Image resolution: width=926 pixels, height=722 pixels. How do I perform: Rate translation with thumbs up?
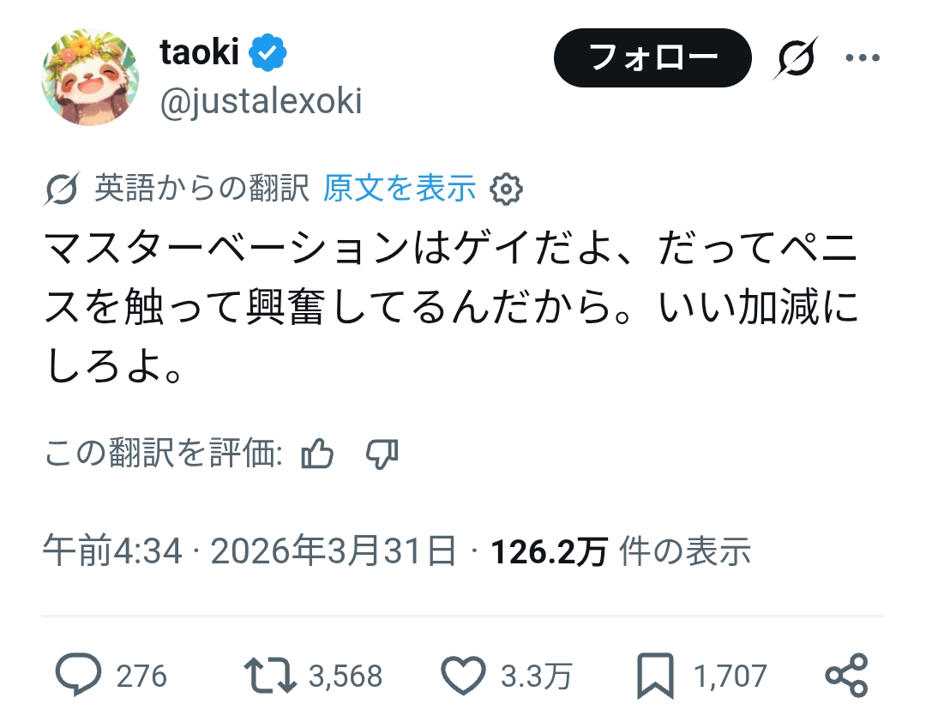pyautogui.click(x=317, y=454)
